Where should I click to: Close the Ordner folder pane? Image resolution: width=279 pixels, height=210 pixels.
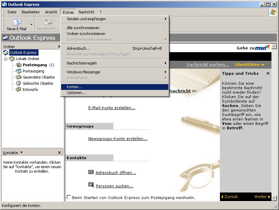(59, 46)
